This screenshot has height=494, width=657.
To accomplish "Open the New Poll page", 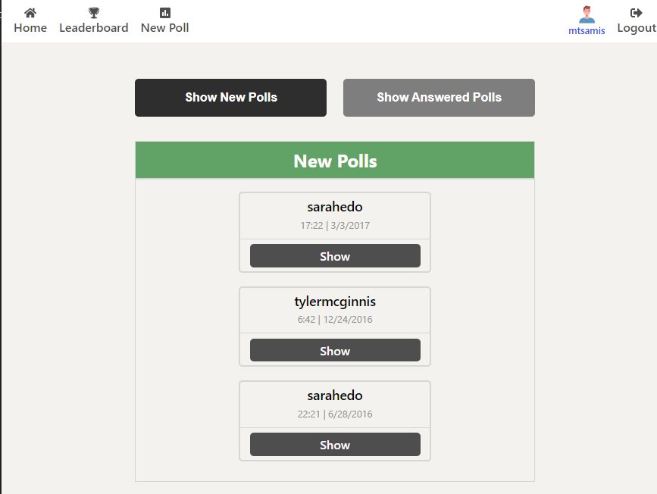I will 164,27.
